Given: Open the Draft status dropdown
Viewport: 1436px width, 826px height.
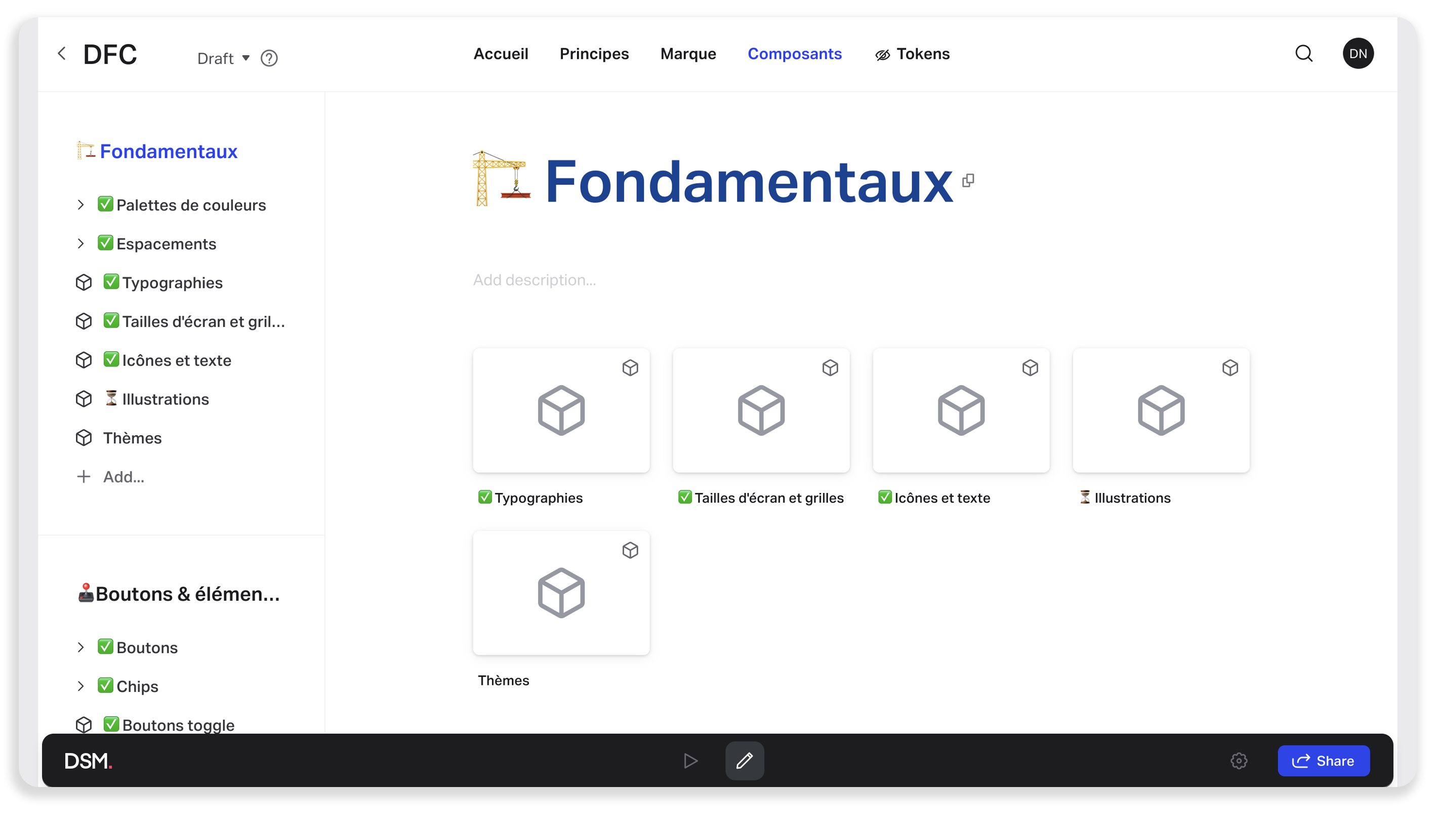Looking at the screenshot, I should [x=223, y=58].
